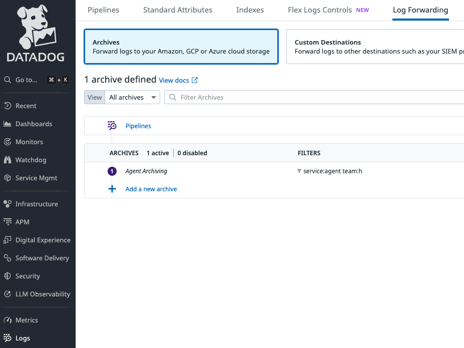Select the Archives forwarding card
The width and height of the screenshot is (464, 348).
(181, 47)
